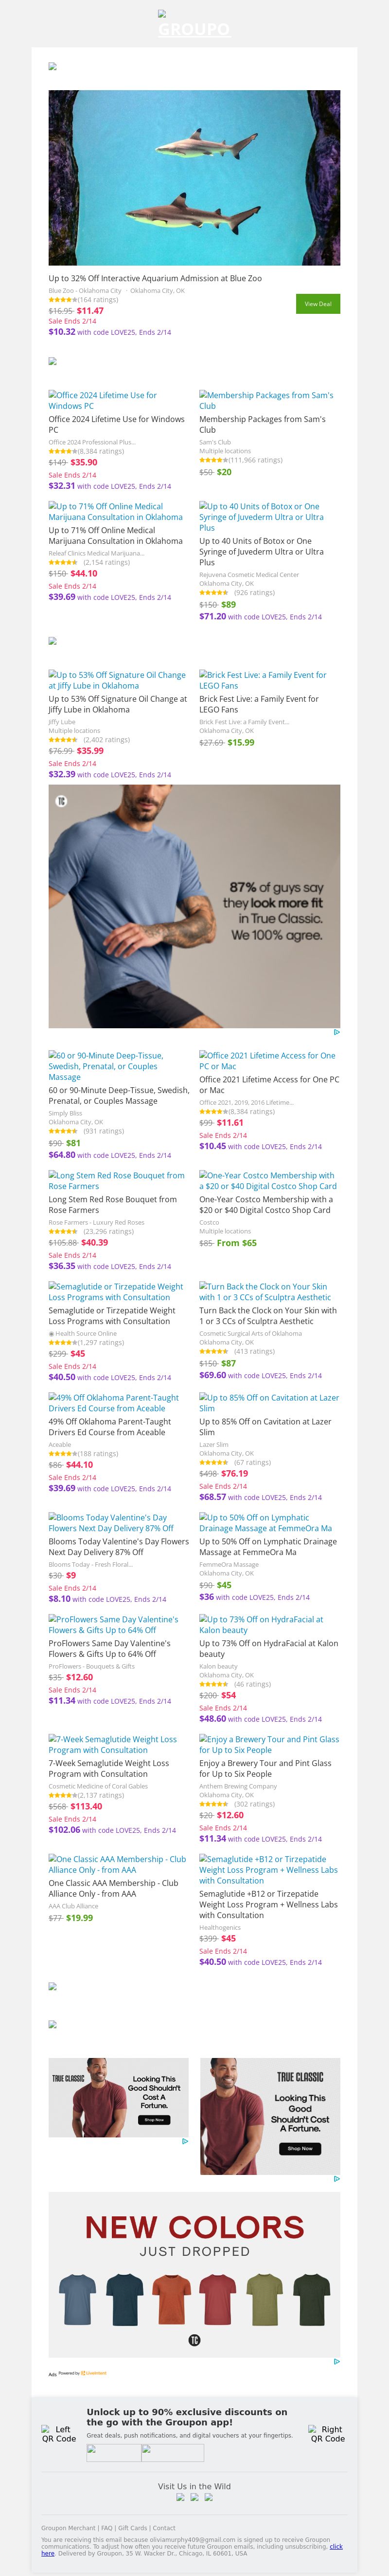The image size is (389, 2576).
Task: Open the Office 2024 Lifetime Use deal link
Action: [103, 400]
